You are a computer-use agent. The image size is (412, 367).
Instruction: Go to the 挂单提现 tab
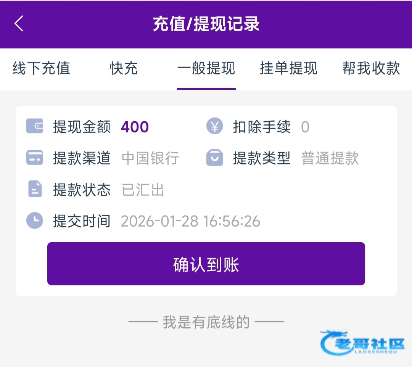click(x=288, y=69)
